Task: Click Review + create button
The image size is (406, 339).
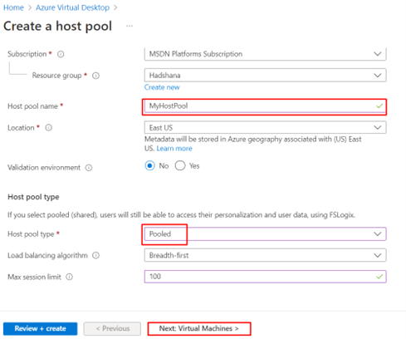Action: [x=41, y=329]
